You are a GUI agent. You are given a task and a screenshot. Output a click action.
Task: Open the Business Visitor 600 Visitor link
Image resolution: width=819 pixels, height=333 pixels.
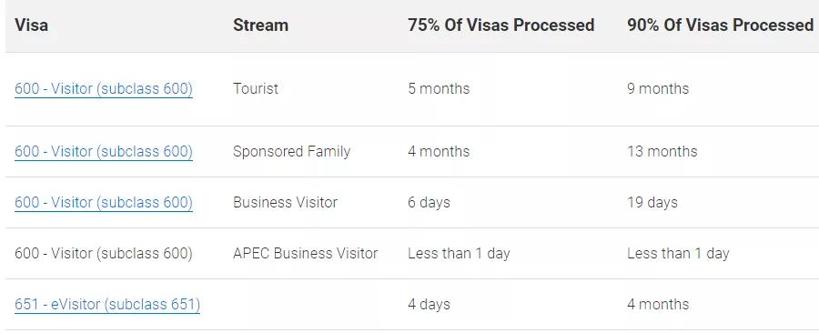click(x=104, y=203)
